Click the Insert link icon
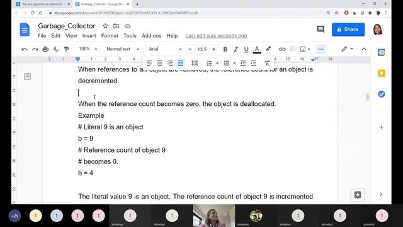403x227 pixels. pos(282,49)
